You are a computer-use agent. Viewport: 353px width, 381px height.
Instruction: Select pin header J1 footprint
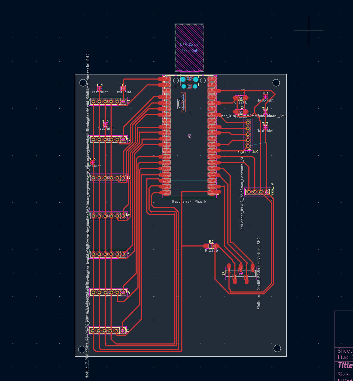pos(108,101)
